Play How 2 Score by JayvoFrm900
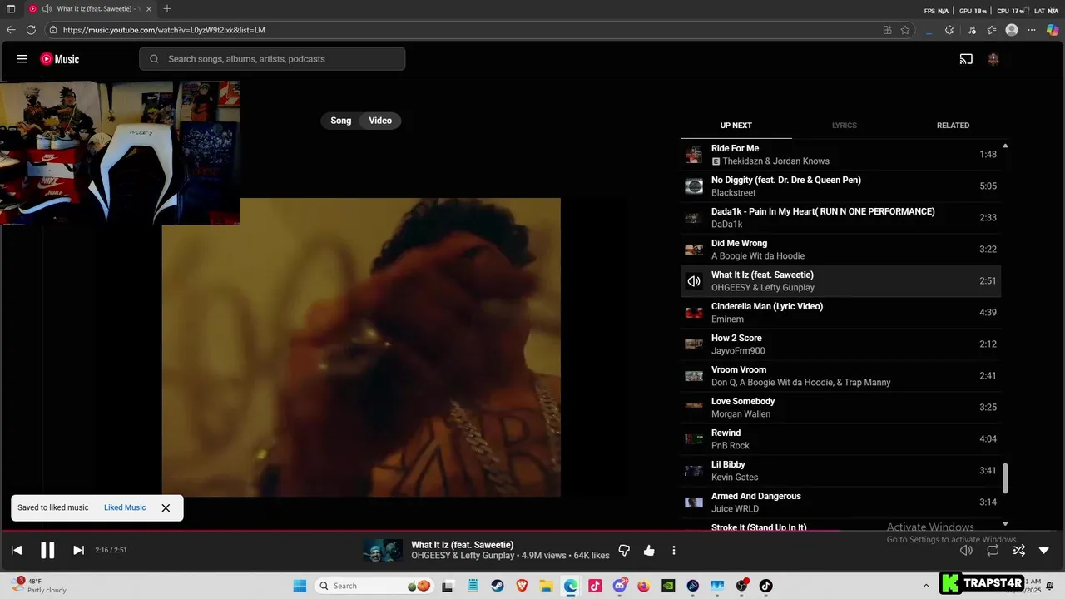Screen dimensions: 1065x599 click(840, 344)
